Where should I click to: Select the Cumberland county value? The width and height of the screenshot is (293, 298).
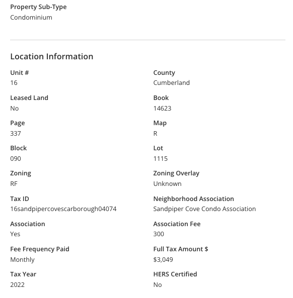coord(171,83)
